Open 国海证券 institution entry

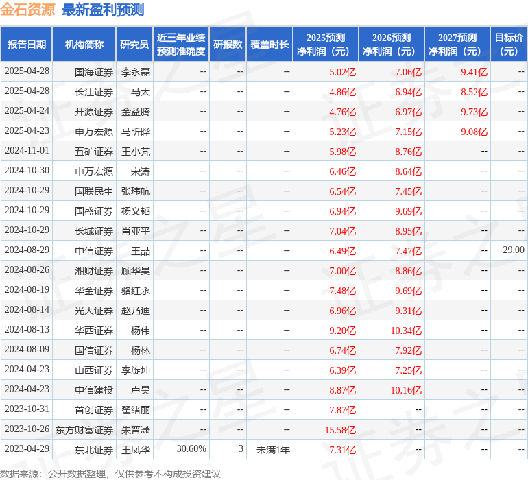coord(94,72)
